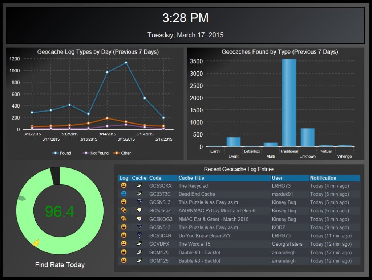
Task: Click the traditional cache icon next to GCM125
Action: point(139,252)
